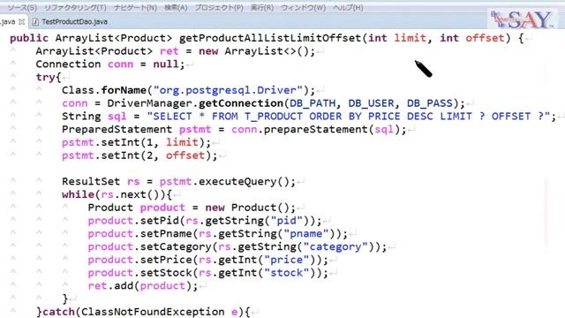Open the 実行(R) menu

coord(262,8)
